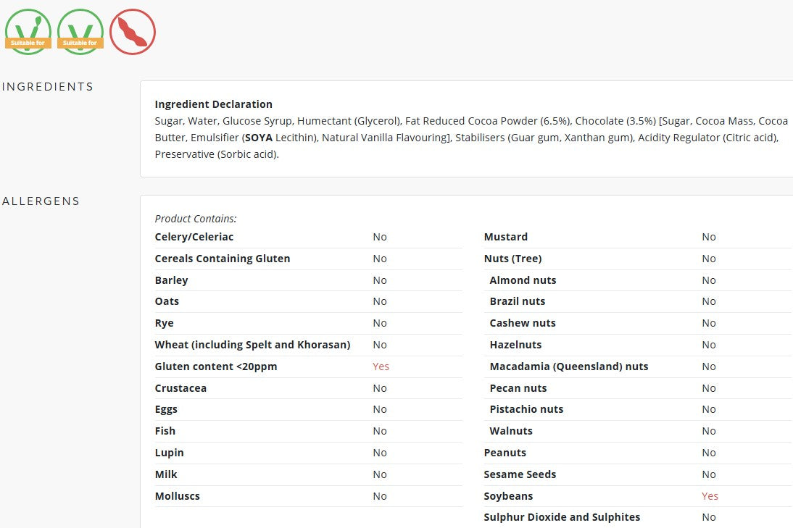Click the red Yes next to Soybeans

coord(710,496)
